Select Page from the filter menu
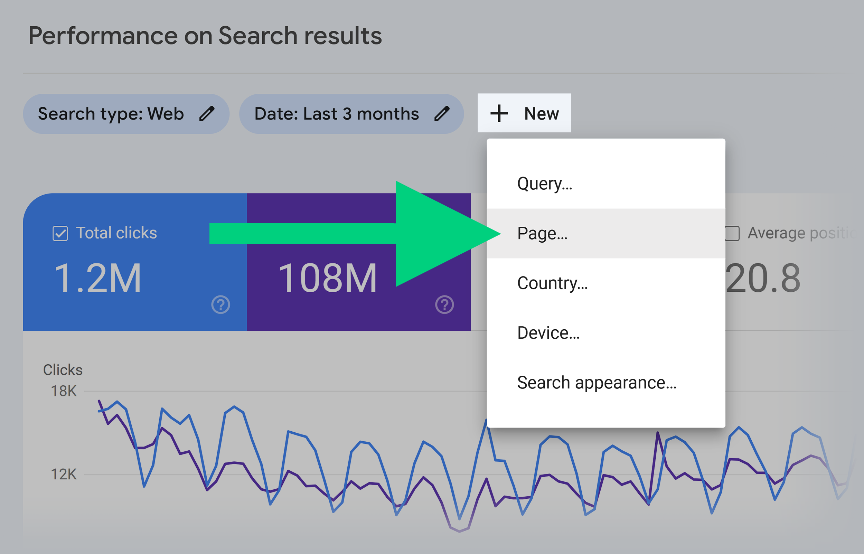This screenshot has height=554, width=864. (541, 233)
